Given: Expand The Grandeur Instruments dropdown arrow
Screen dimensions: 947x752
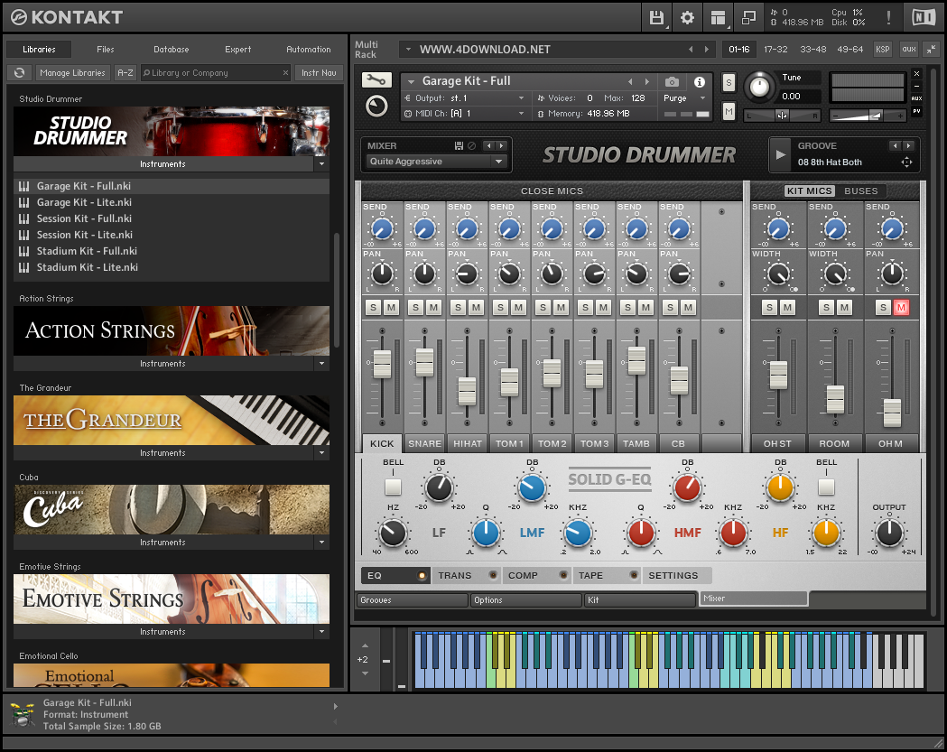Looking at the screenshot, I should 321,452.
